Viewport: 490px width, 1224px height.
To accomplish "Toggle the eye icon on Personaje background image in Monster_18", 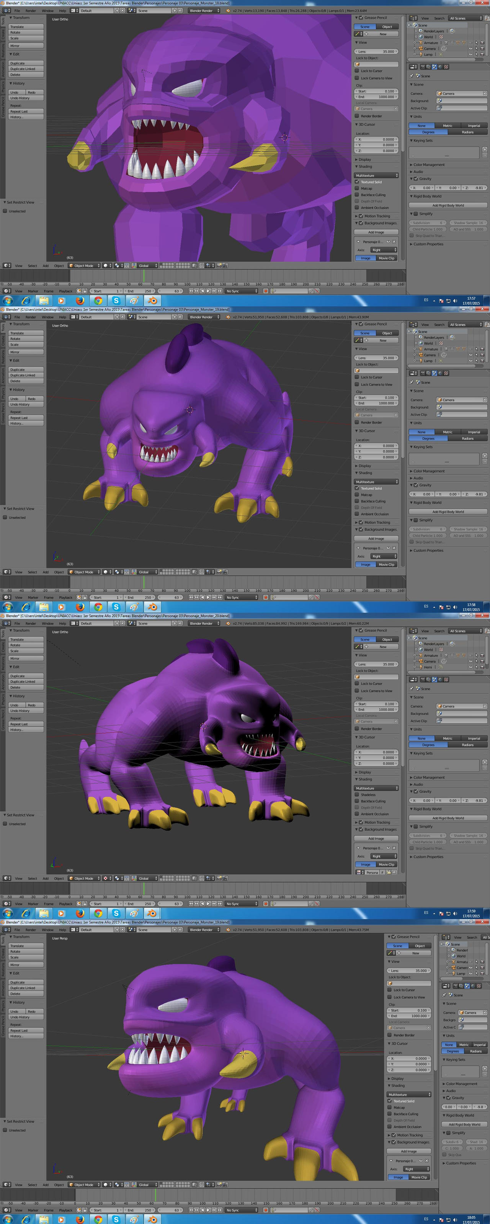I will point(388,242).
